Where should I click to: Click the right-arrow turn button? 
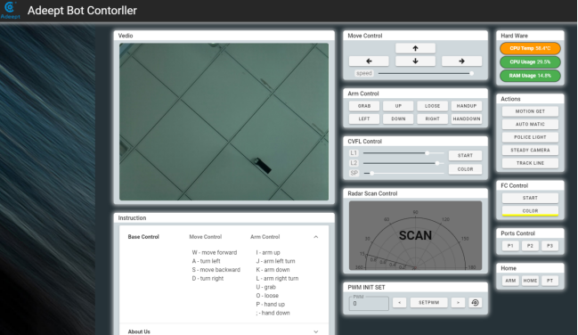coord(461,61)
